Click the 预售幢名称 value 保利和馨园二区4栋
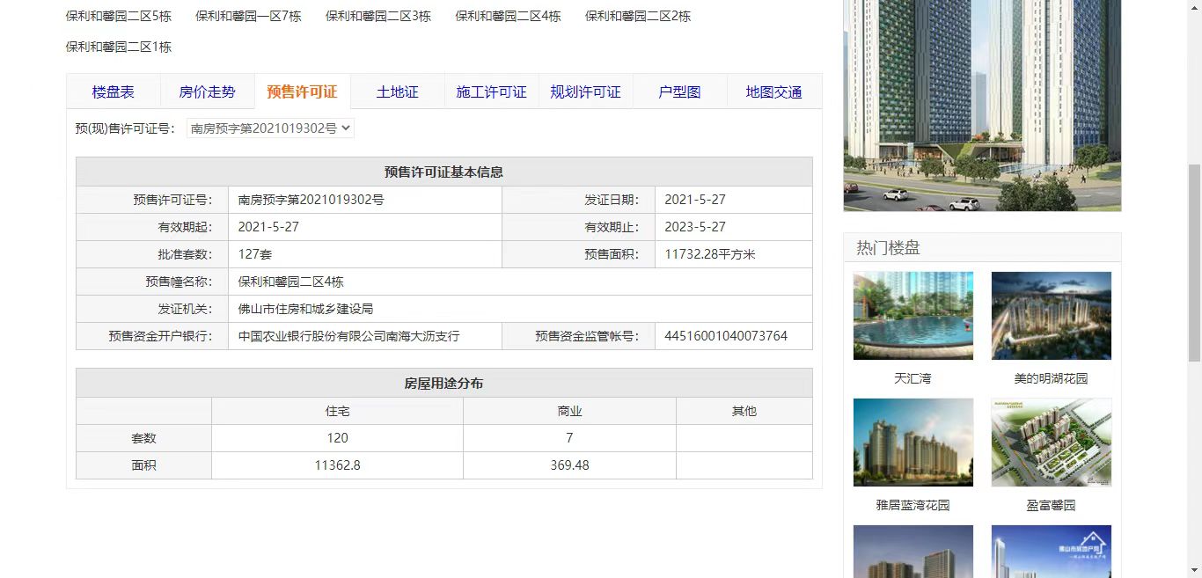The height and width of the screenshot is (578, 1202). 291,282
